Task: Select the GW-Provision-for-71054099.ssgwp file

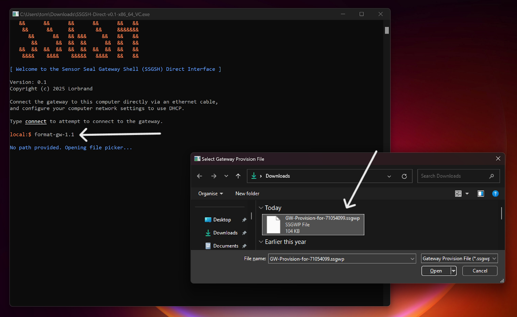Action: pos(312,224)
